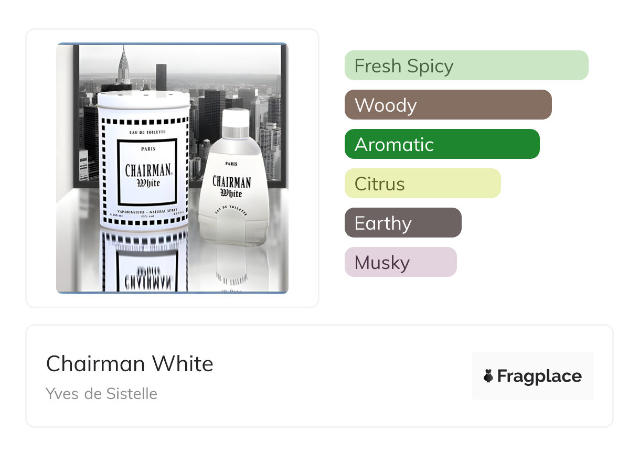Click the gray Earthy accord bar
639x453 pixels.
402,223
